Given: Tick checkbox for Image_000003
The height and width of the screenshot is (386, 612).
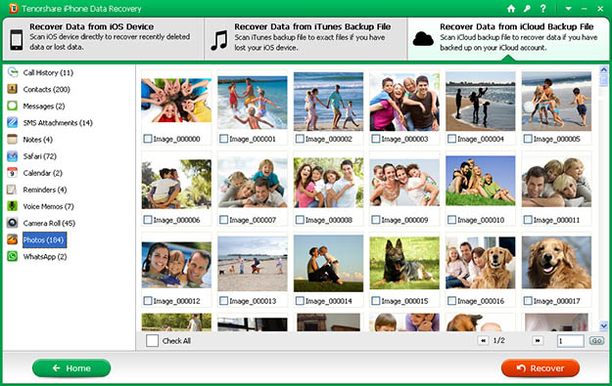Looking at the screenshot, I should [376, 139].
